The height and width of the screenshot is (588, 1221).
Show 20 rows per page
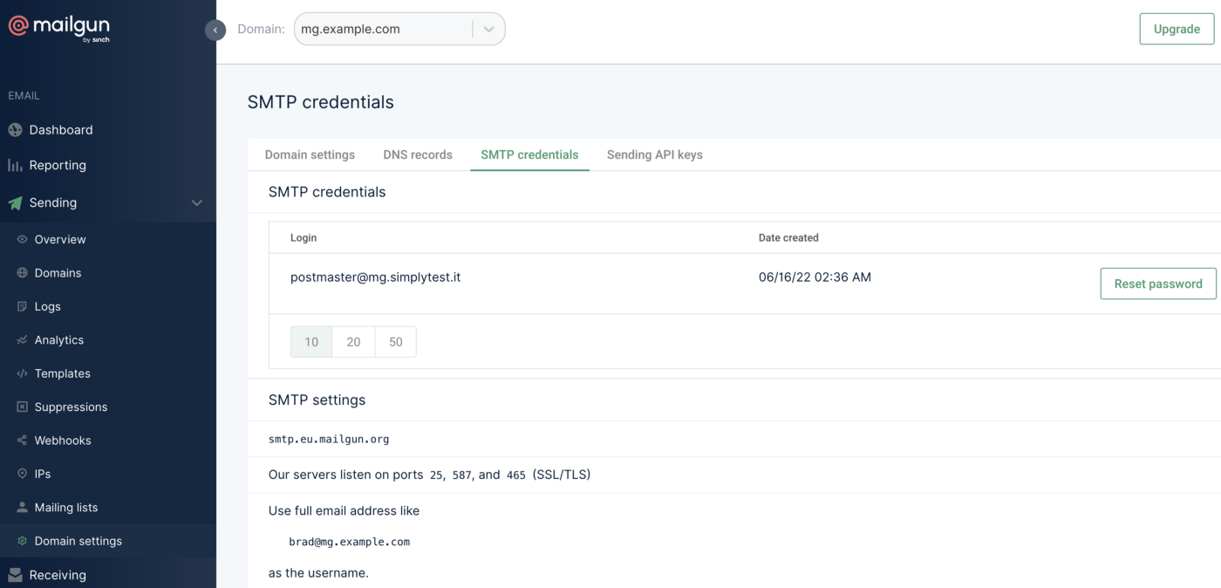353,342
